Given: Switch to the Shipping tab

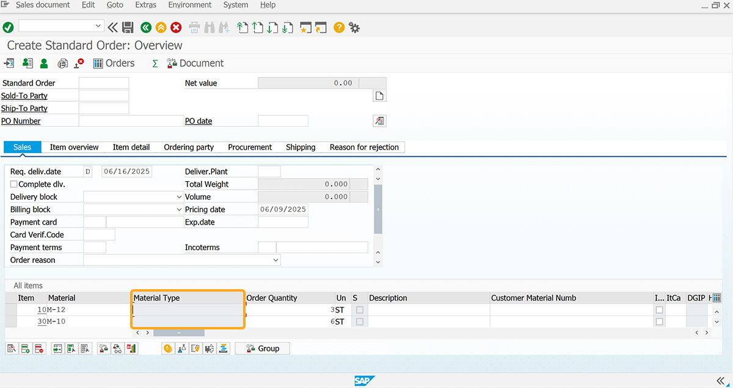Looking at the screenshot, I should click(301, 147).
